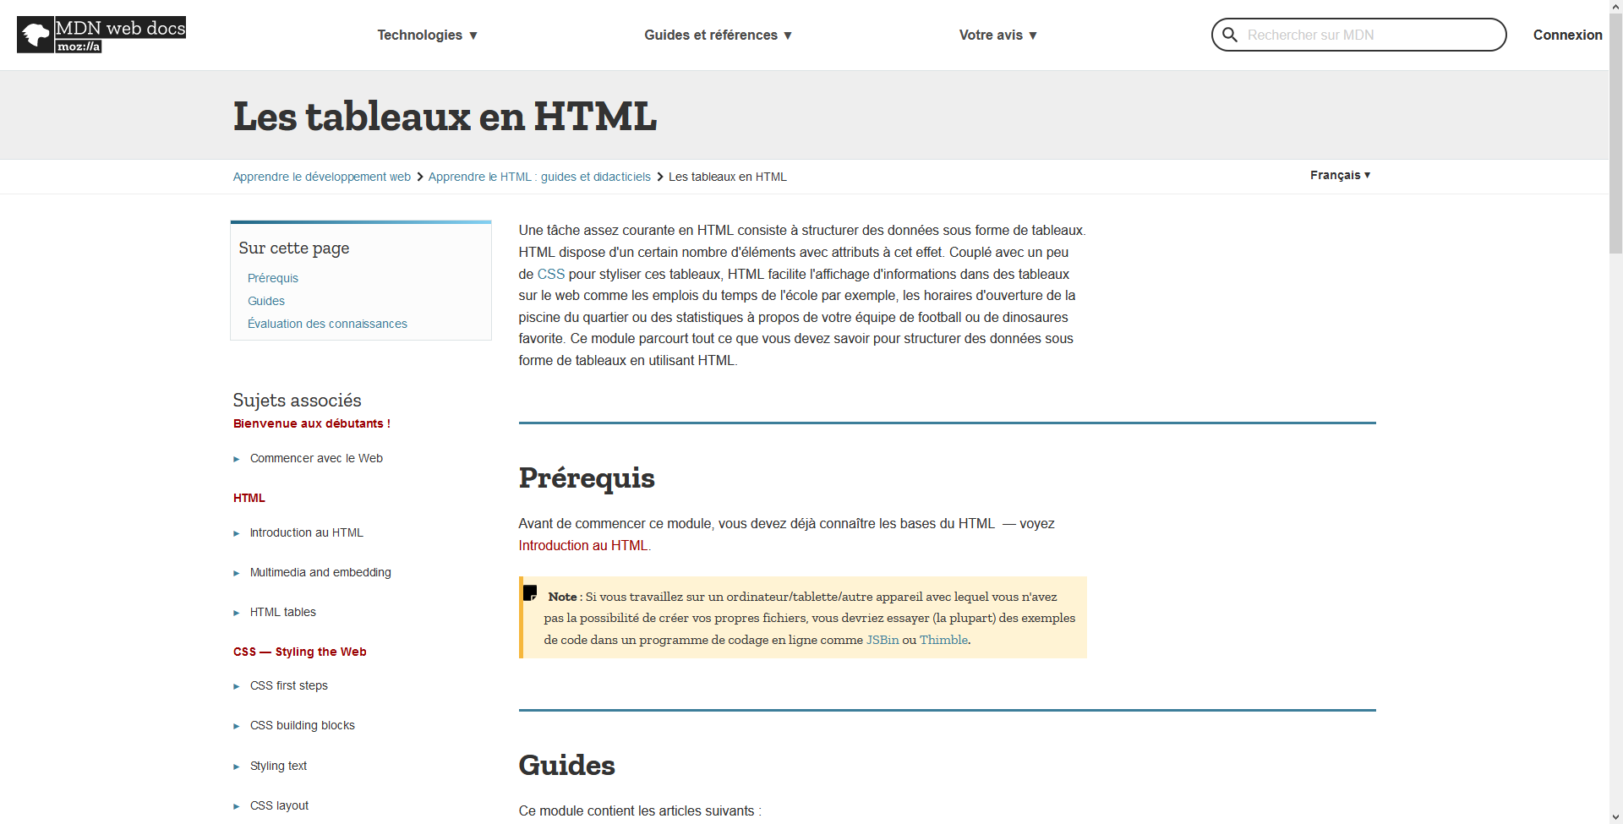Screen dimensions: 1623x824
Task: Click the Sur cette page heading
Action: 293,248
